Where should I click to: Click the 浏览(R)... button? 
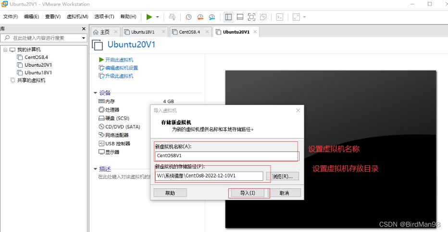coord(283,176)
